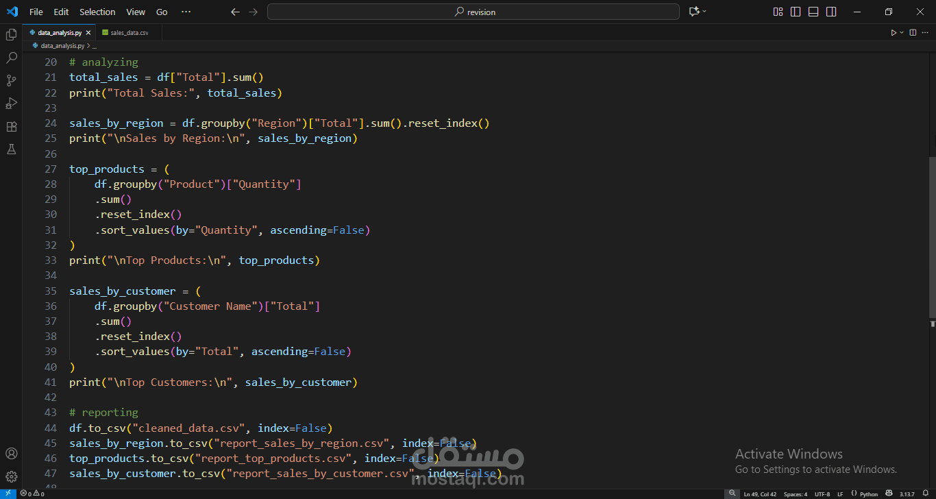The height and width of the screenshot is (499, 936).
Task: Open the Explorer view in activity bar
Action: pos(11,34)
